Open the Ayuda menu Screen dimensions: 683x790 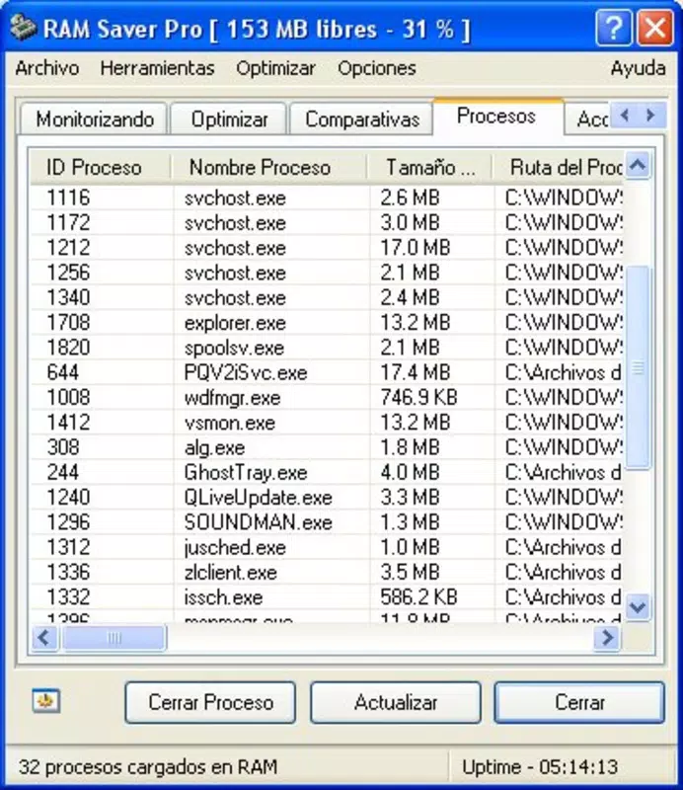[638, 68]
